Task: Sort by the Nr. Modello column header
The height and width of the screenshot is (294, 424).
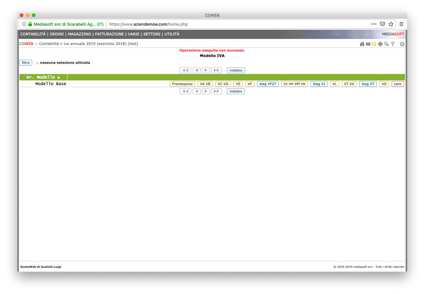Action: pos(43,77)
